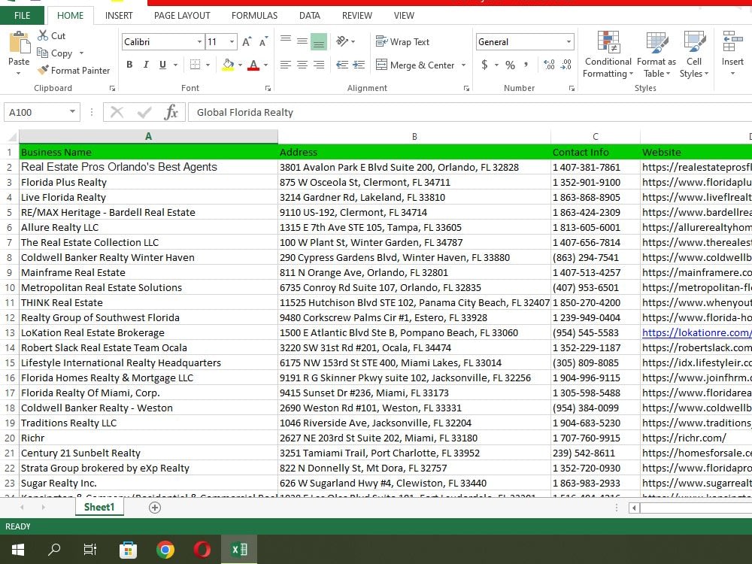The image size is (752, 564).
Task: Open Format as Table gallery
Action: [x=656, y=54]
